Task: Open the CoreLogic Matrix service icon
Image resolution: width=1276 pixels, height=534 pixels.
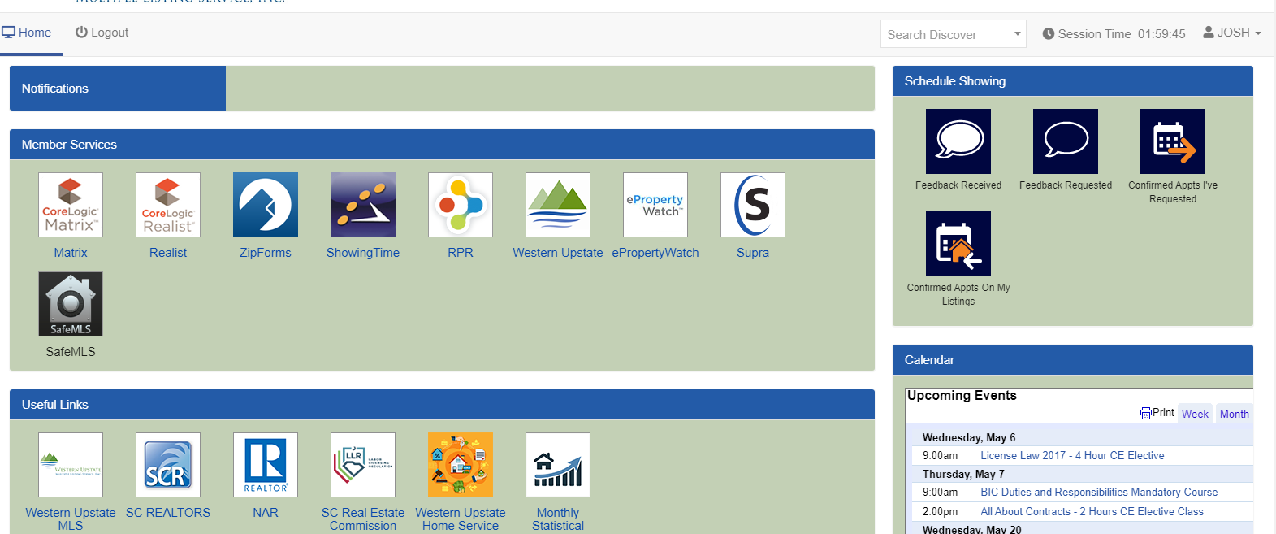Action: pos(71,205)
